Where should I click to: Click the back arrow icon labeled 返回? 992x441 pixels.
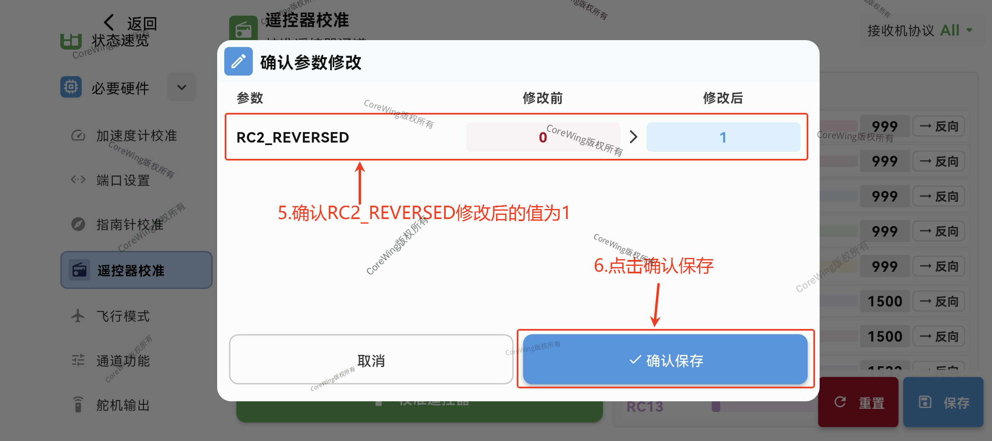coord(109,23)
